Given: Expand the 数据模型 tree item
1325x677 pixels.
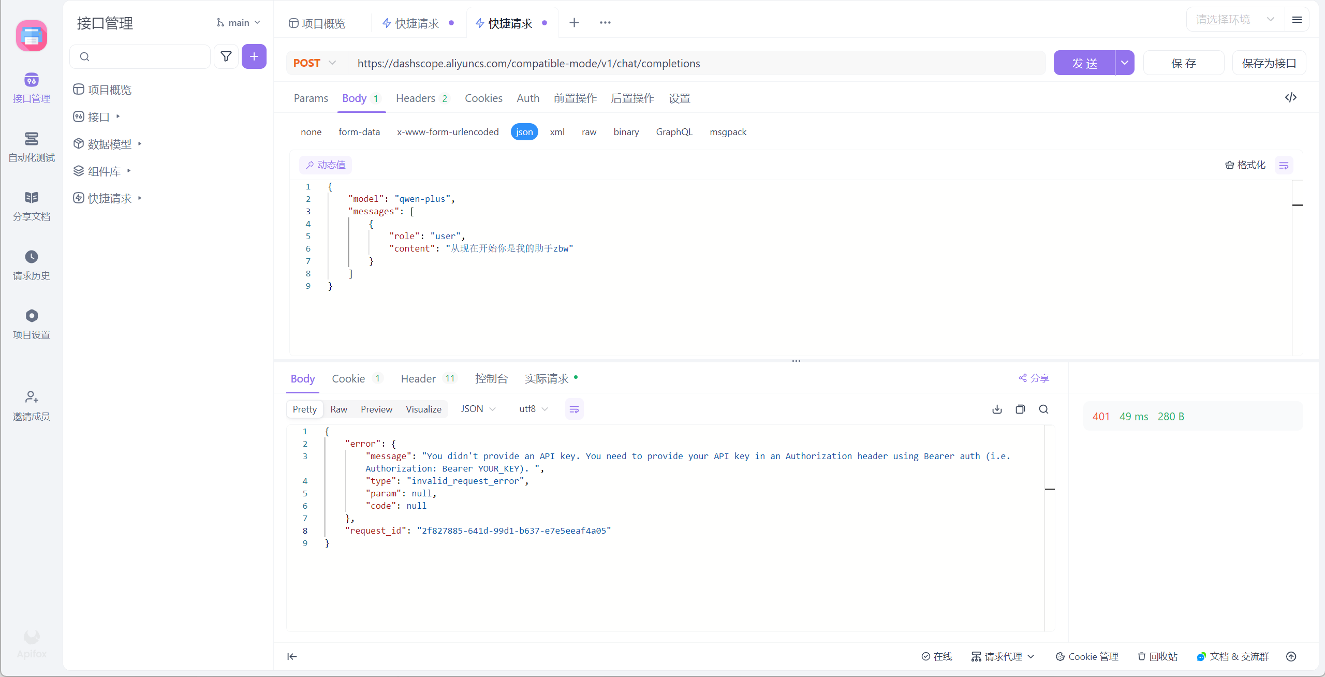Looking at the screenshot, I should coord(140,144).
